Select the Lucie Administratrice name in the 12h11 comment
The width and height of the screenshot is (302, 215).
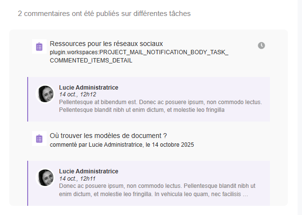[x=88, y=171]
